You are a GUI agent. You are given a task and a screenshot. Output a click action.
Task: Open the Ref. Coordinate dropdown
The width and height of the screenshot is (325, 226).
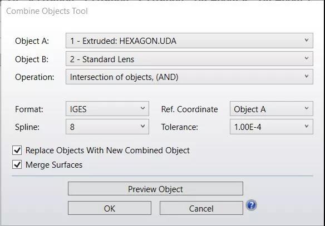272,108
